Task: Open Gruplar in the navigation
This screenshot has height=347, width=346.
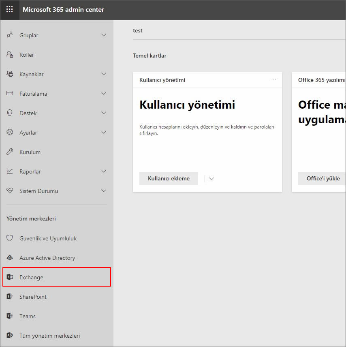Action: [57, 35]
